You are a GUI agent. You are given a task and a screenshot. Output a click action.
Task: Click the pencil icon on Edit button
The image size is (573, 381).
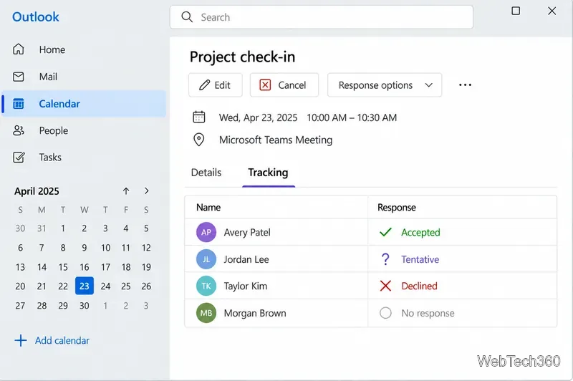[x=204, y=85]
